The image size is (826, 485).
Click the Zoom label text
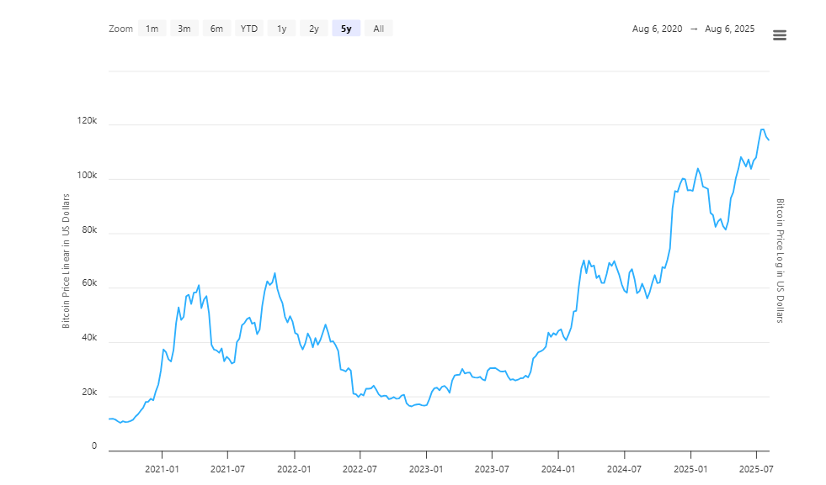click(120, 29)
